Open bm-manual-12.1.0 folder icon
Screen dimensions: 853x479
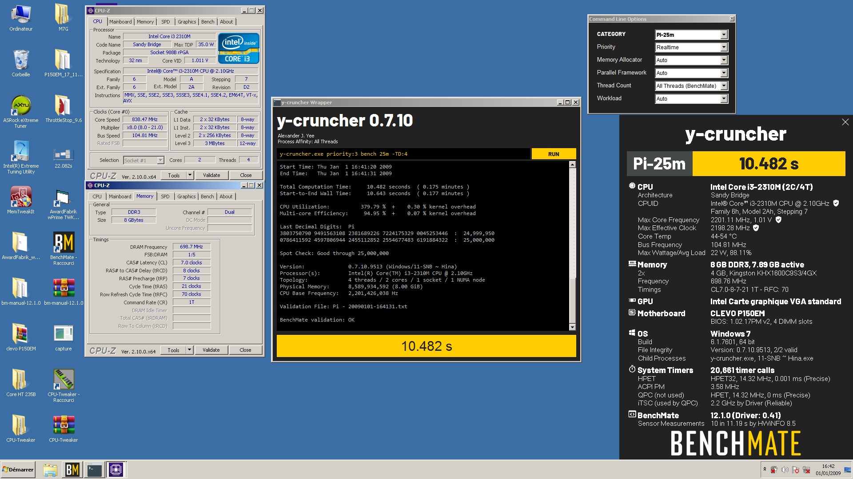pos(21,291)
